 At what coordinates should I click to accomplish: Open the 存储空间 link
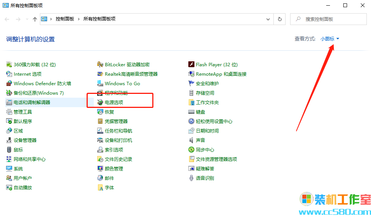click(205, 93)
